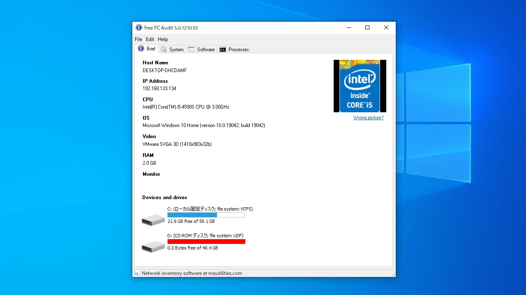This screenshot has width=526, height=295.
Task: Click the Intel Core i5 logo picture
Action: [x=360, y=86]
